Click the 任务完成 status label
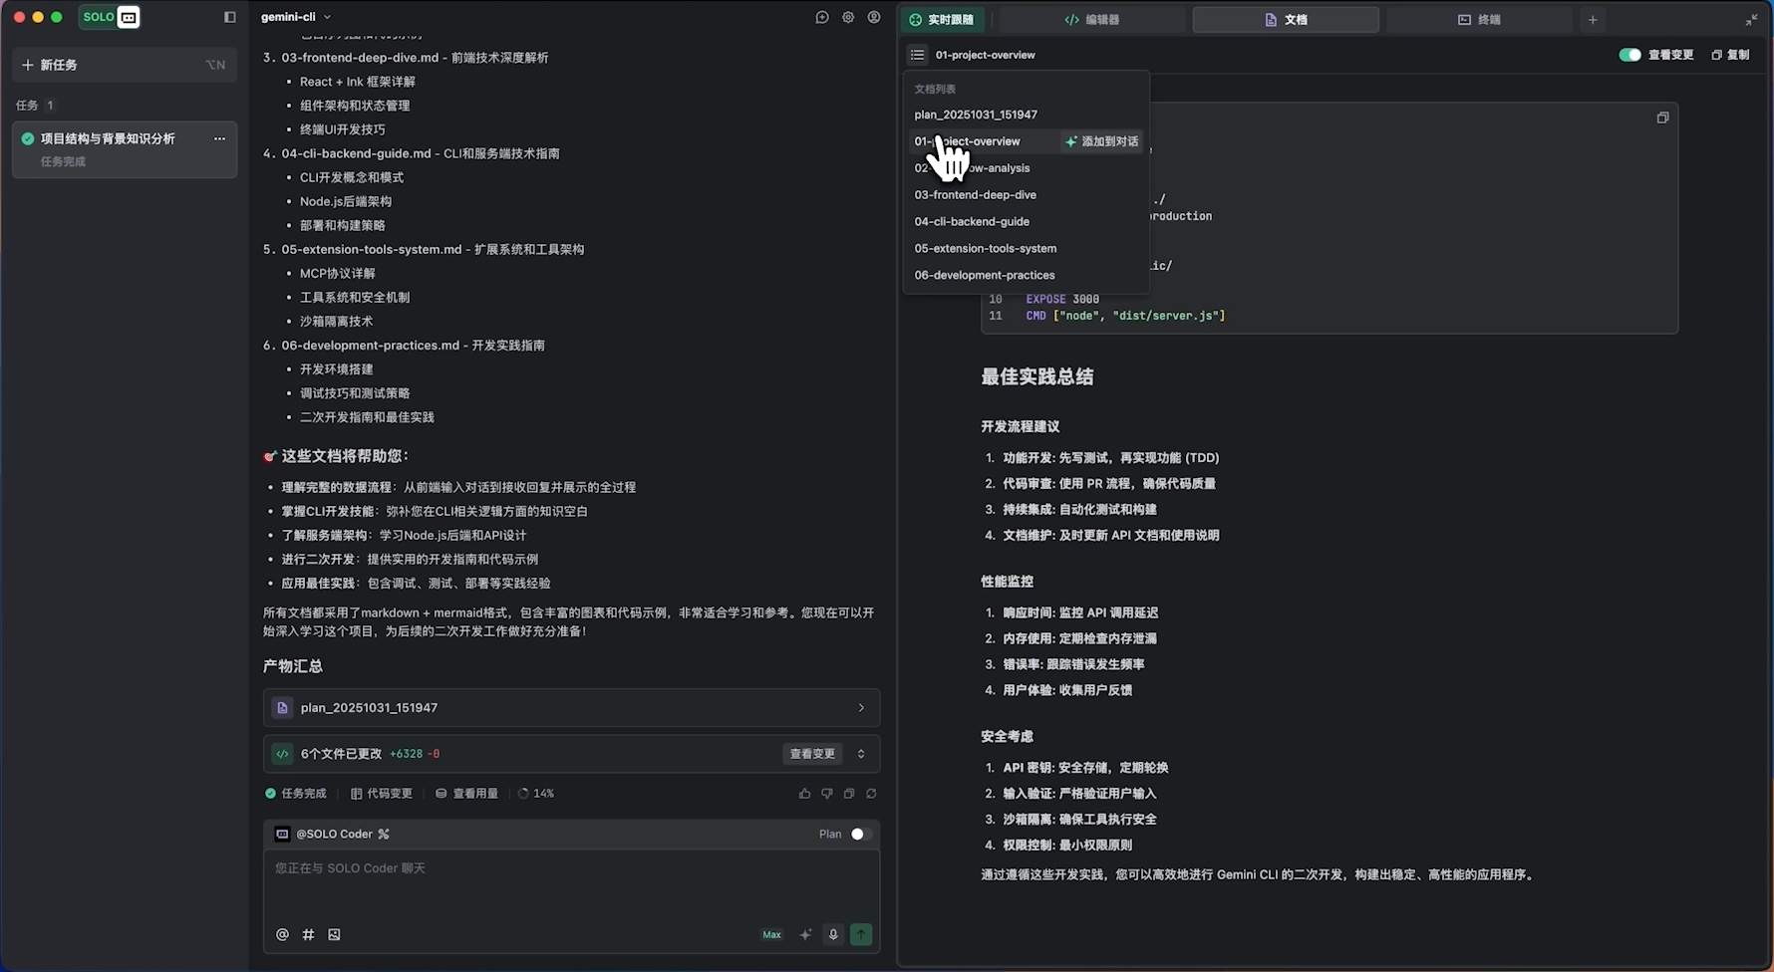The image size is (1774, 972). (296, 794)
